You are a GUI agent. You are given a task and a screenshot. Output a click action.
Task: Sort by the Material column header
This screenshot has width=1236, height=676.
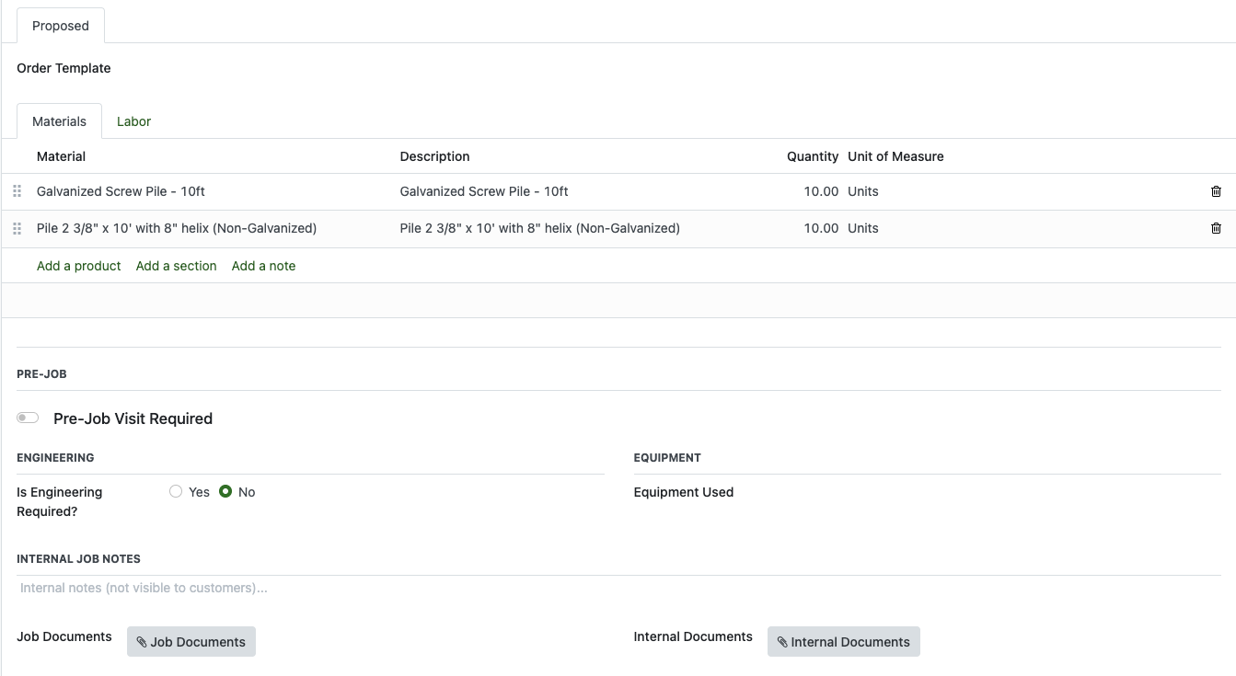[62, 156]
